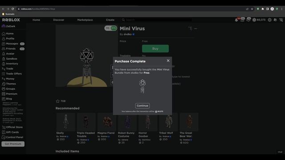Open the friends icon in top bar
Viewport: 285px width, 160px height.
click(242, 20)
